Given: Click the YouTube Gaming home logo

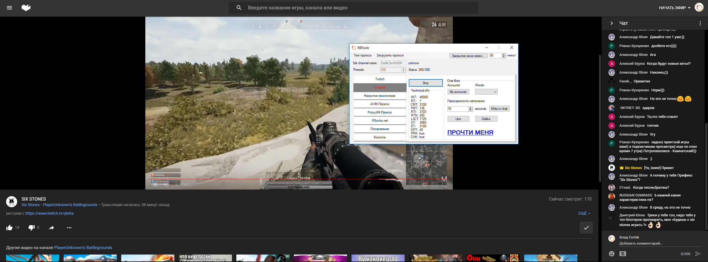Looking at the screenshot, I should tap(26, 8).
